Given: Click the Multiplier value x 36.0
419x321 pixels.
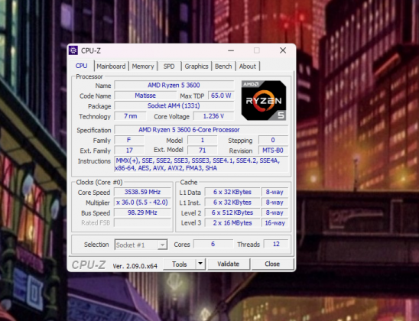Looking at the screenshot, I should [x=142, y=203].
